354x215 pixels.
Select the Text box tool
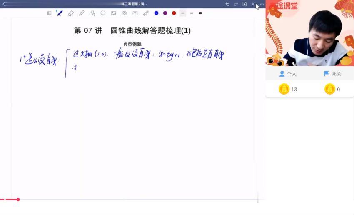(135, 13)
